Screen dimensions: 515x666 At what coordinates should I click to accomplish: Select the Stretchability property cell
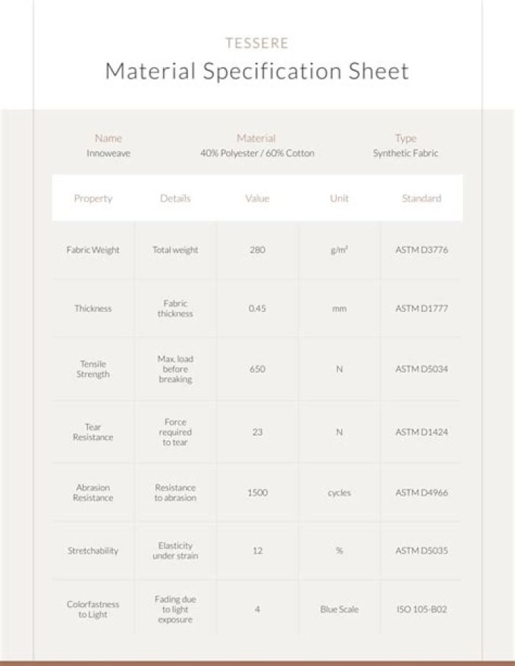coord(93,551)
